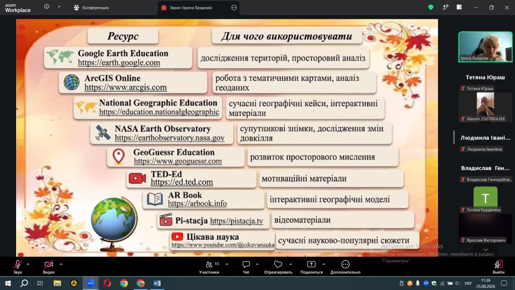Click the green encryption shield icon
This screenshot has height=290, width=515.
431,7
